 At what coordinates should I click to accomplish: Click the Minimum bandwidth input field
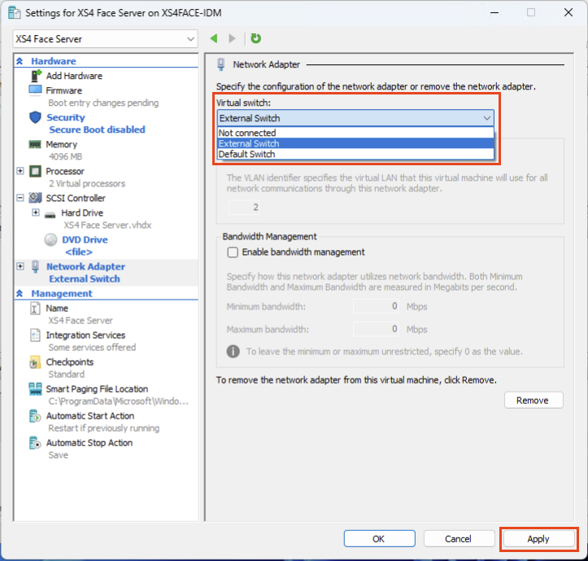click(376, 306)
